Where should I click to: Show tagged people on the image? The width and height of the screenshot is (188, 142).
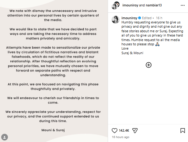(5, 137)
